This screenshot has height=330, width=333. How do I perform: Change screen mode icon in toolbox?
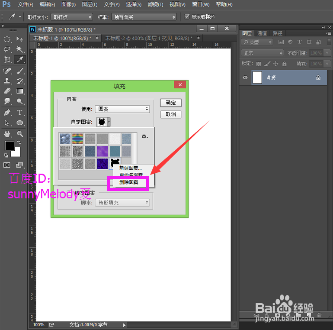(20, 165)
